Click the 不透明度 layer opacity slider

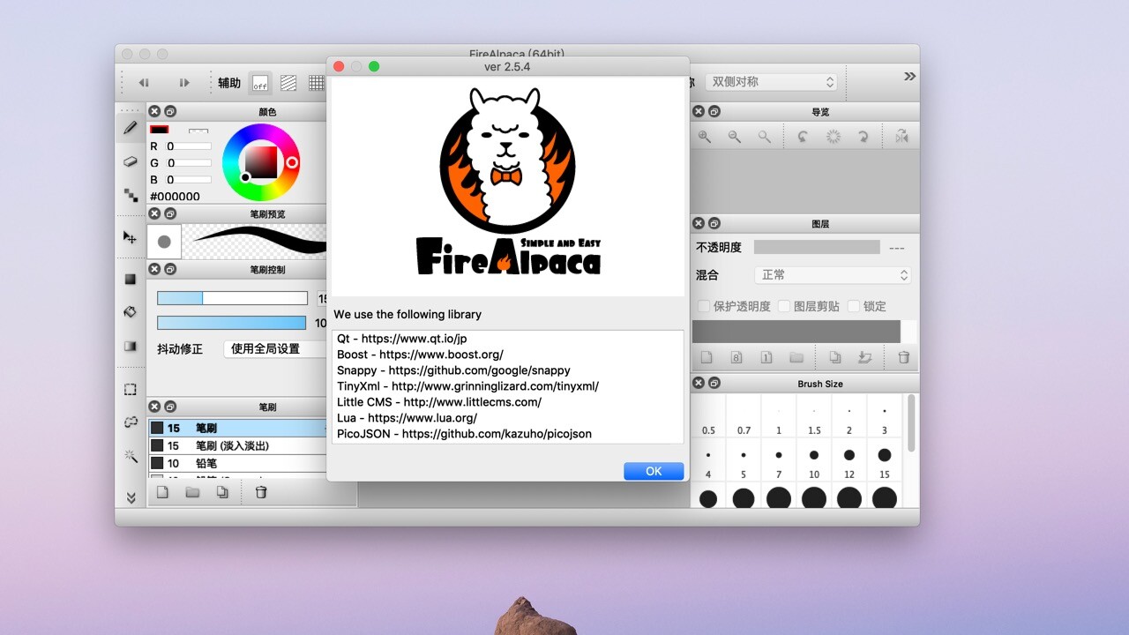817,247
